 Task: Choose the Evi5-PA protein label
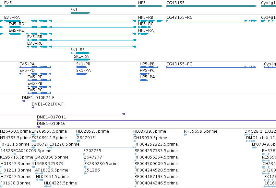point(27,64)
